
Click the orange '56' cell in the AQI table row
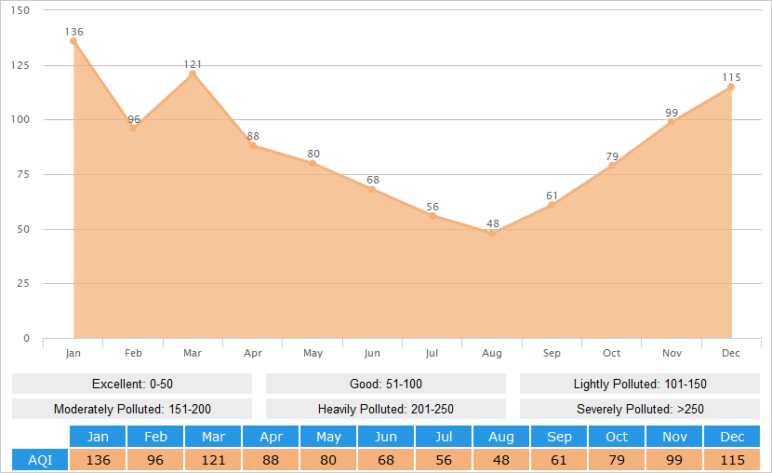pyautogui.click(x=443, y=460)
